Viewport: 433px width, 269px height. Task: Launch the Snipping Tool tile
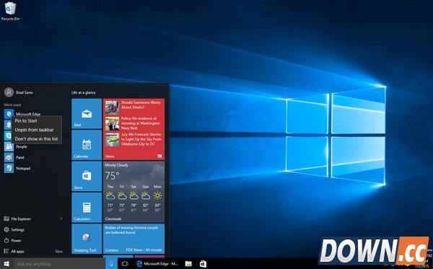coord(87,239)
